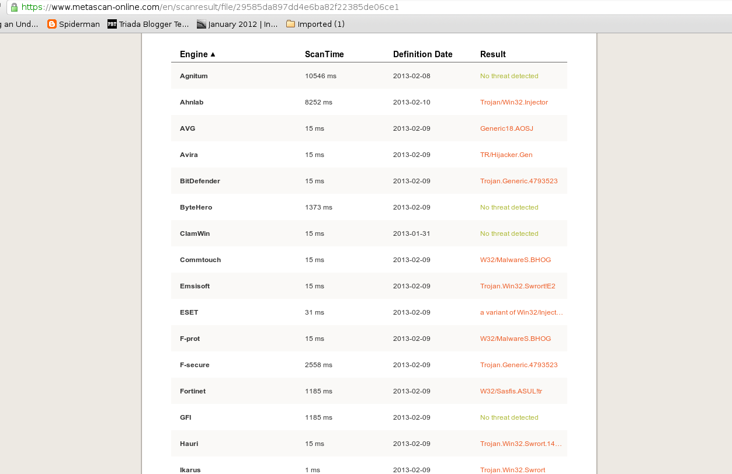Click the BitDefender engine name

[200, 181]
